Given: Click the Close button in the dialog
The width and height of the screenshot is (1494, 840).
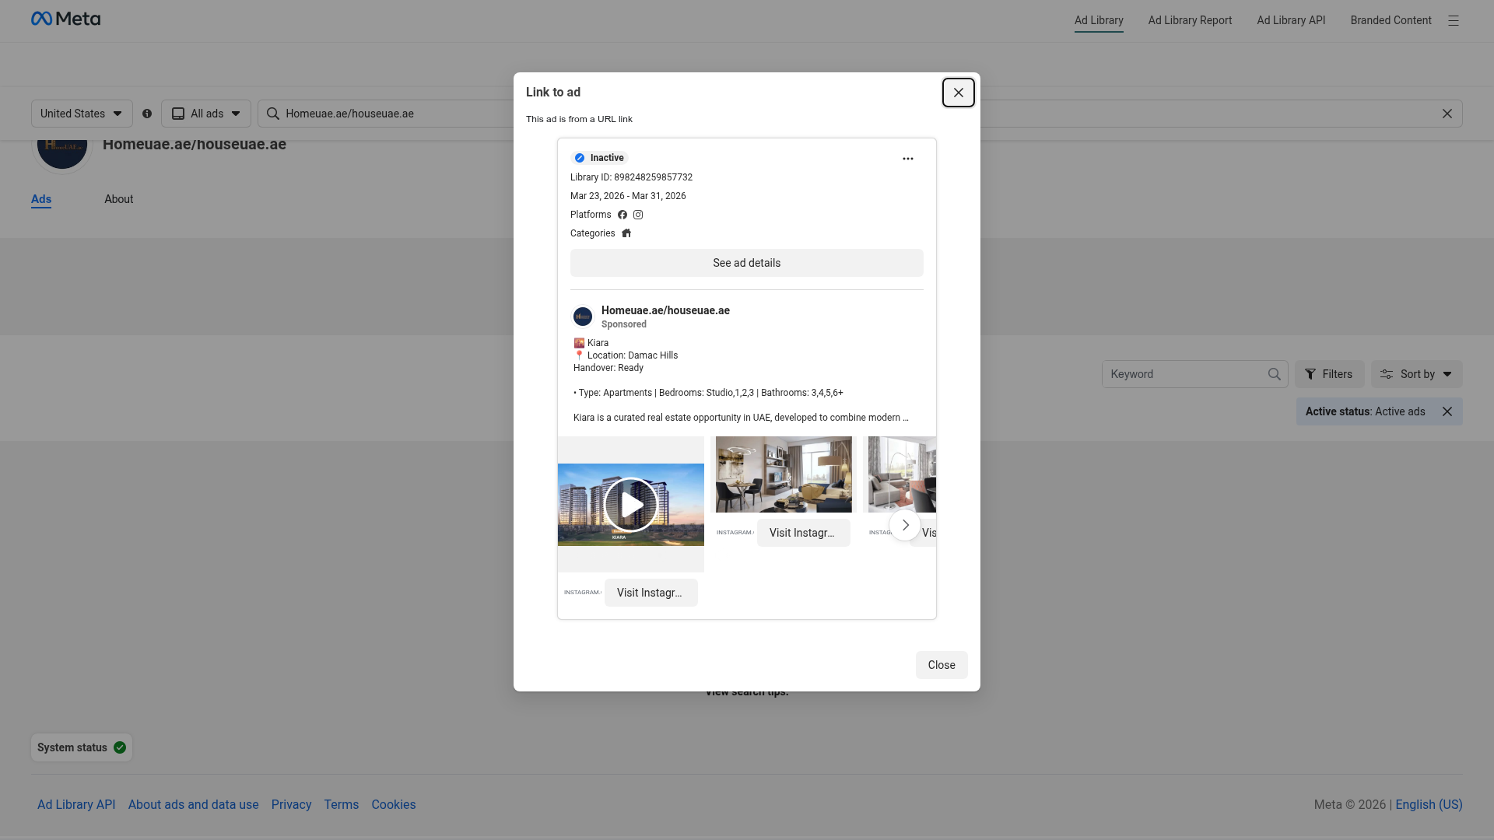Looking at the screenshot, I should tap(942, 665).
